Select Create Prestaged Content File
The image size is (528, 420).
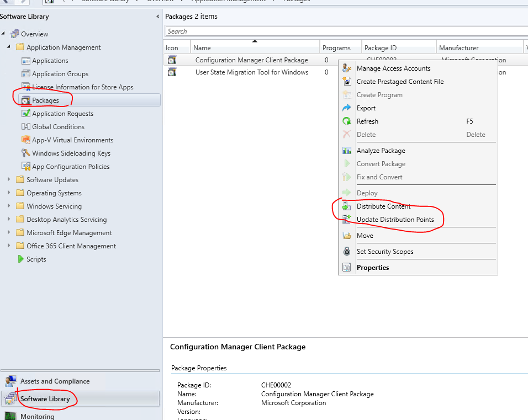[x=418, y=82]
